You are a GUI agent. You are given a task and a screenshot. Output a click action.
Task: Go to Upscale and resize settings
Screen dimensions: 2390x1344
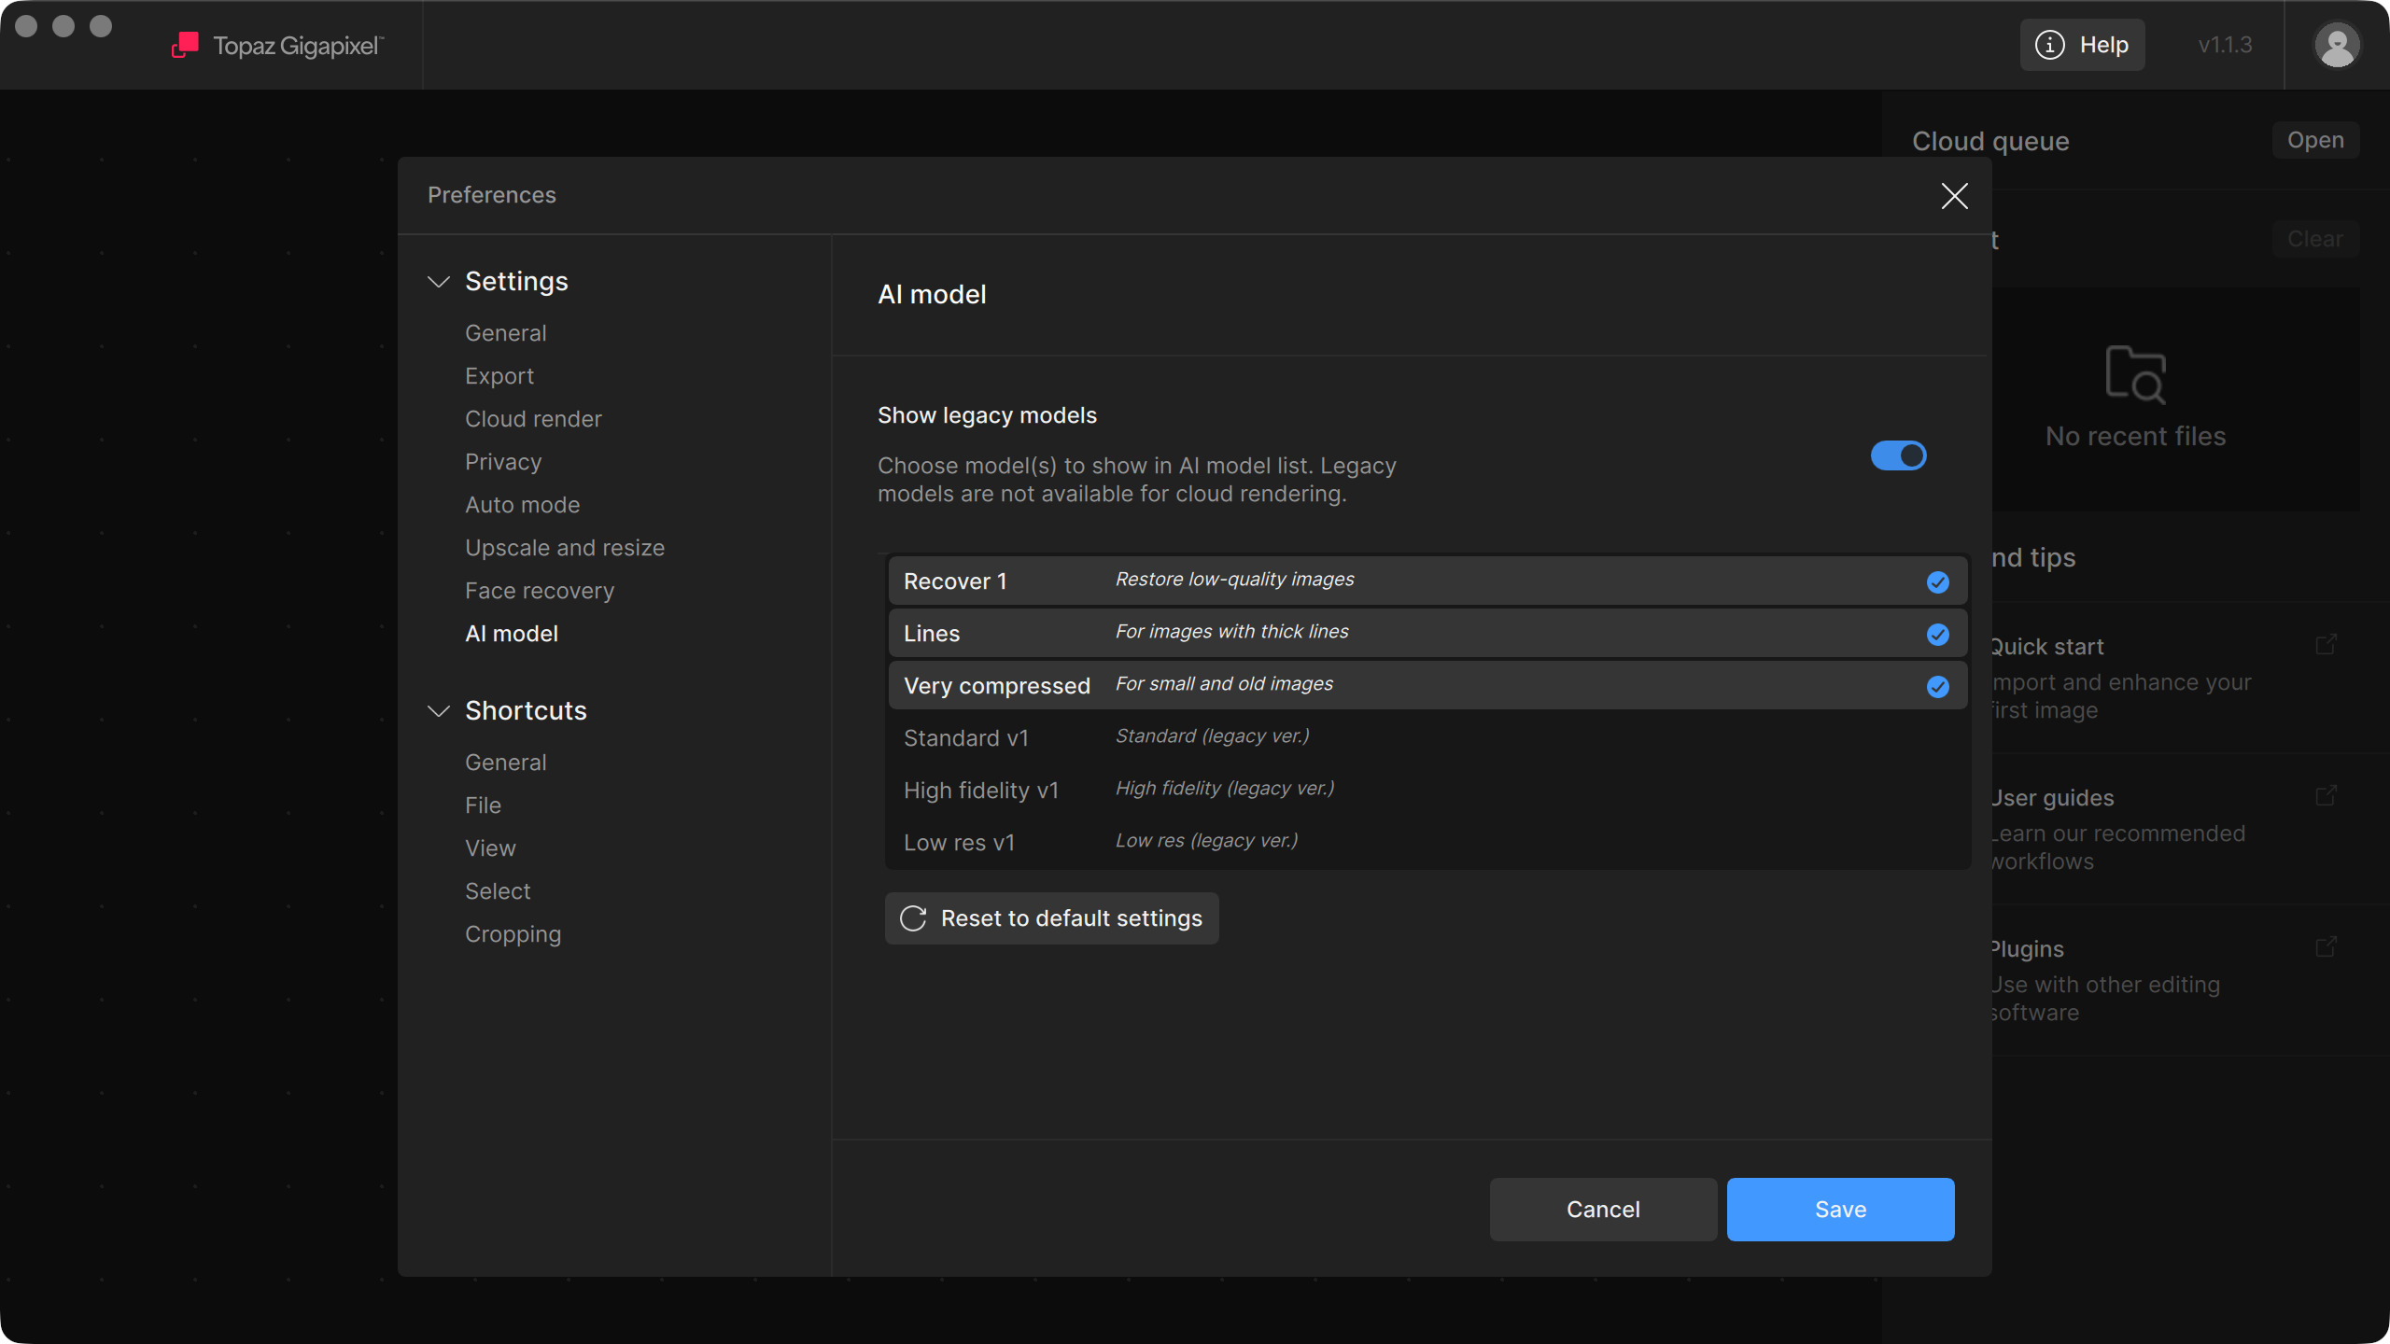pyautogui.click(x=565, y=548)
